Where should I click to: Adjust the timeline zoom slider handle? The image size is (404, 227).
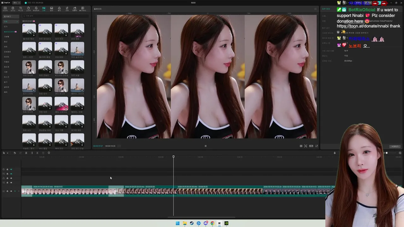point(386,153)
